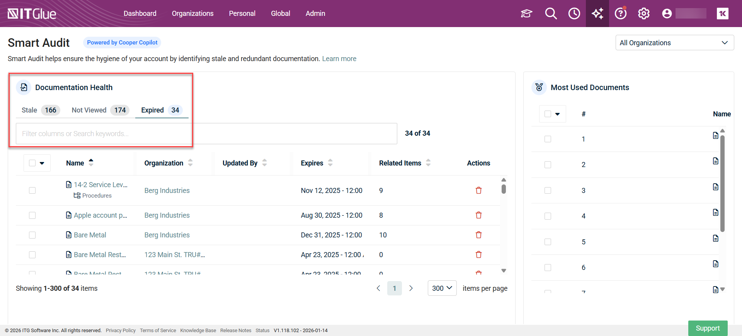
Task: Click the Learn more link
Action: coord(339,59)
